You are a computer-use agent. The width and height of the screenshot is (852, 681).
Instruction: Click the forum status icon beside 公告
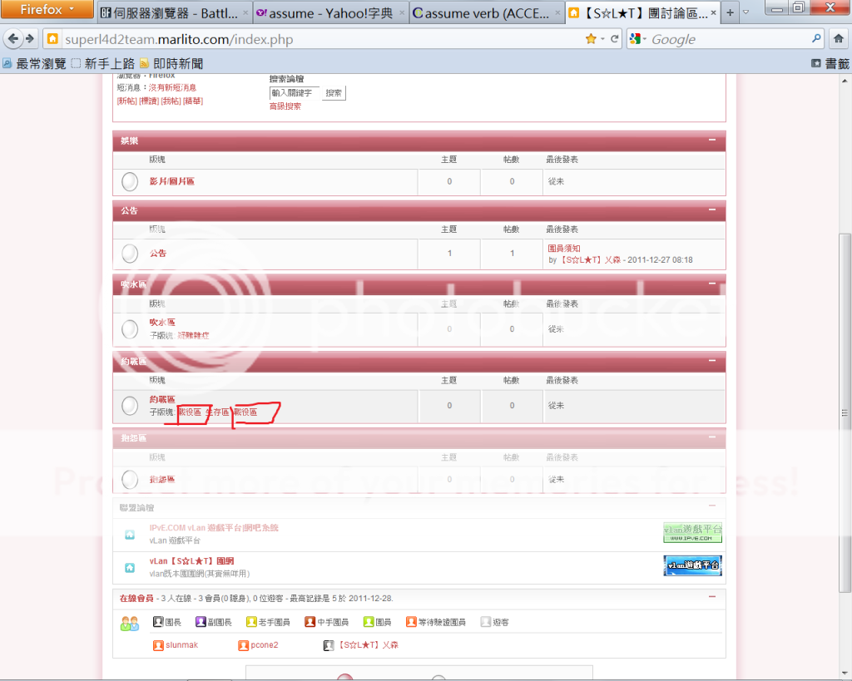(130, 254)
